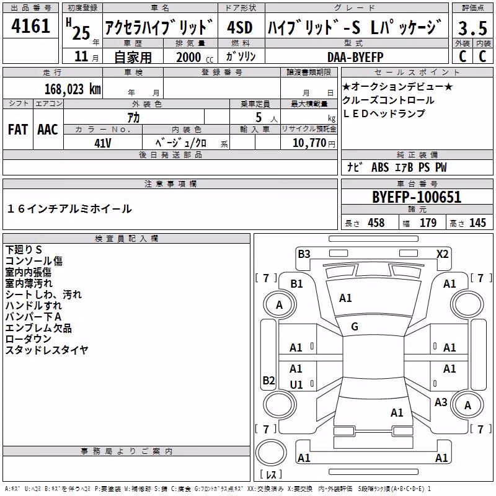Click inspector note 室内内張傷
The image size is (496, 496).
coord(28,272)
